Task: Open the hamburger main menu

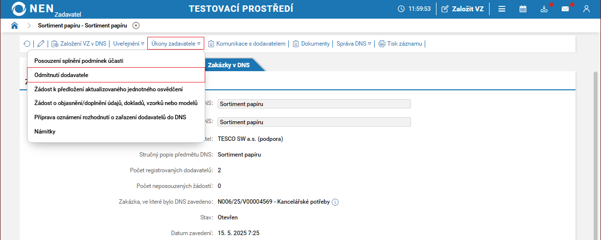Action: click(x=502, y=9)
